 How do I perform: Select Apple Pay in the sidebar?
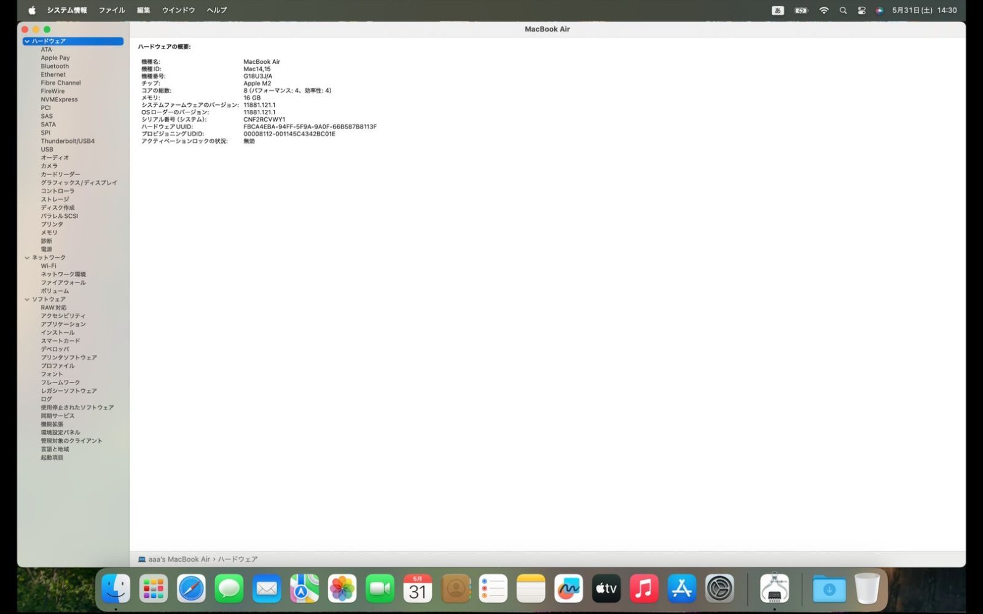[x=55, y=58]
